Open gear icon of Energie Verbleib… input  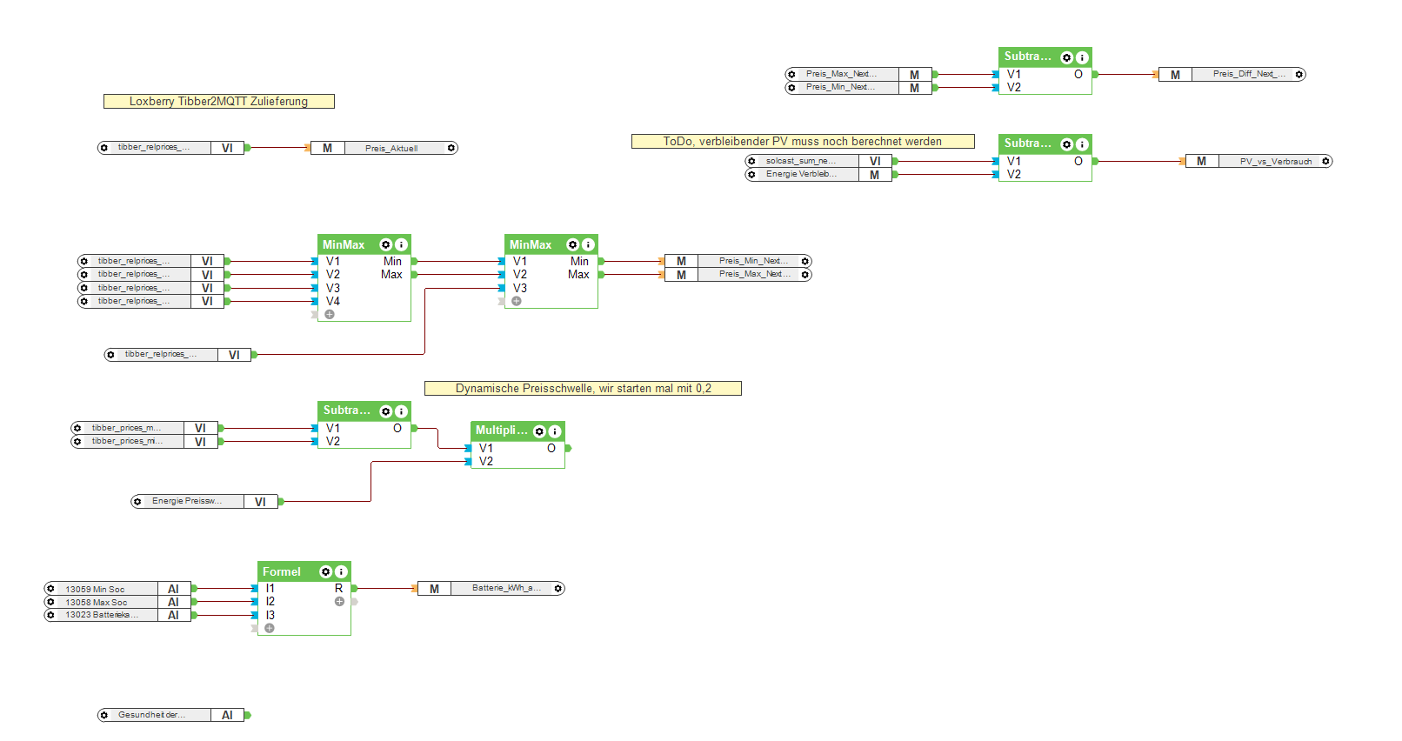[x=751, y=175]
